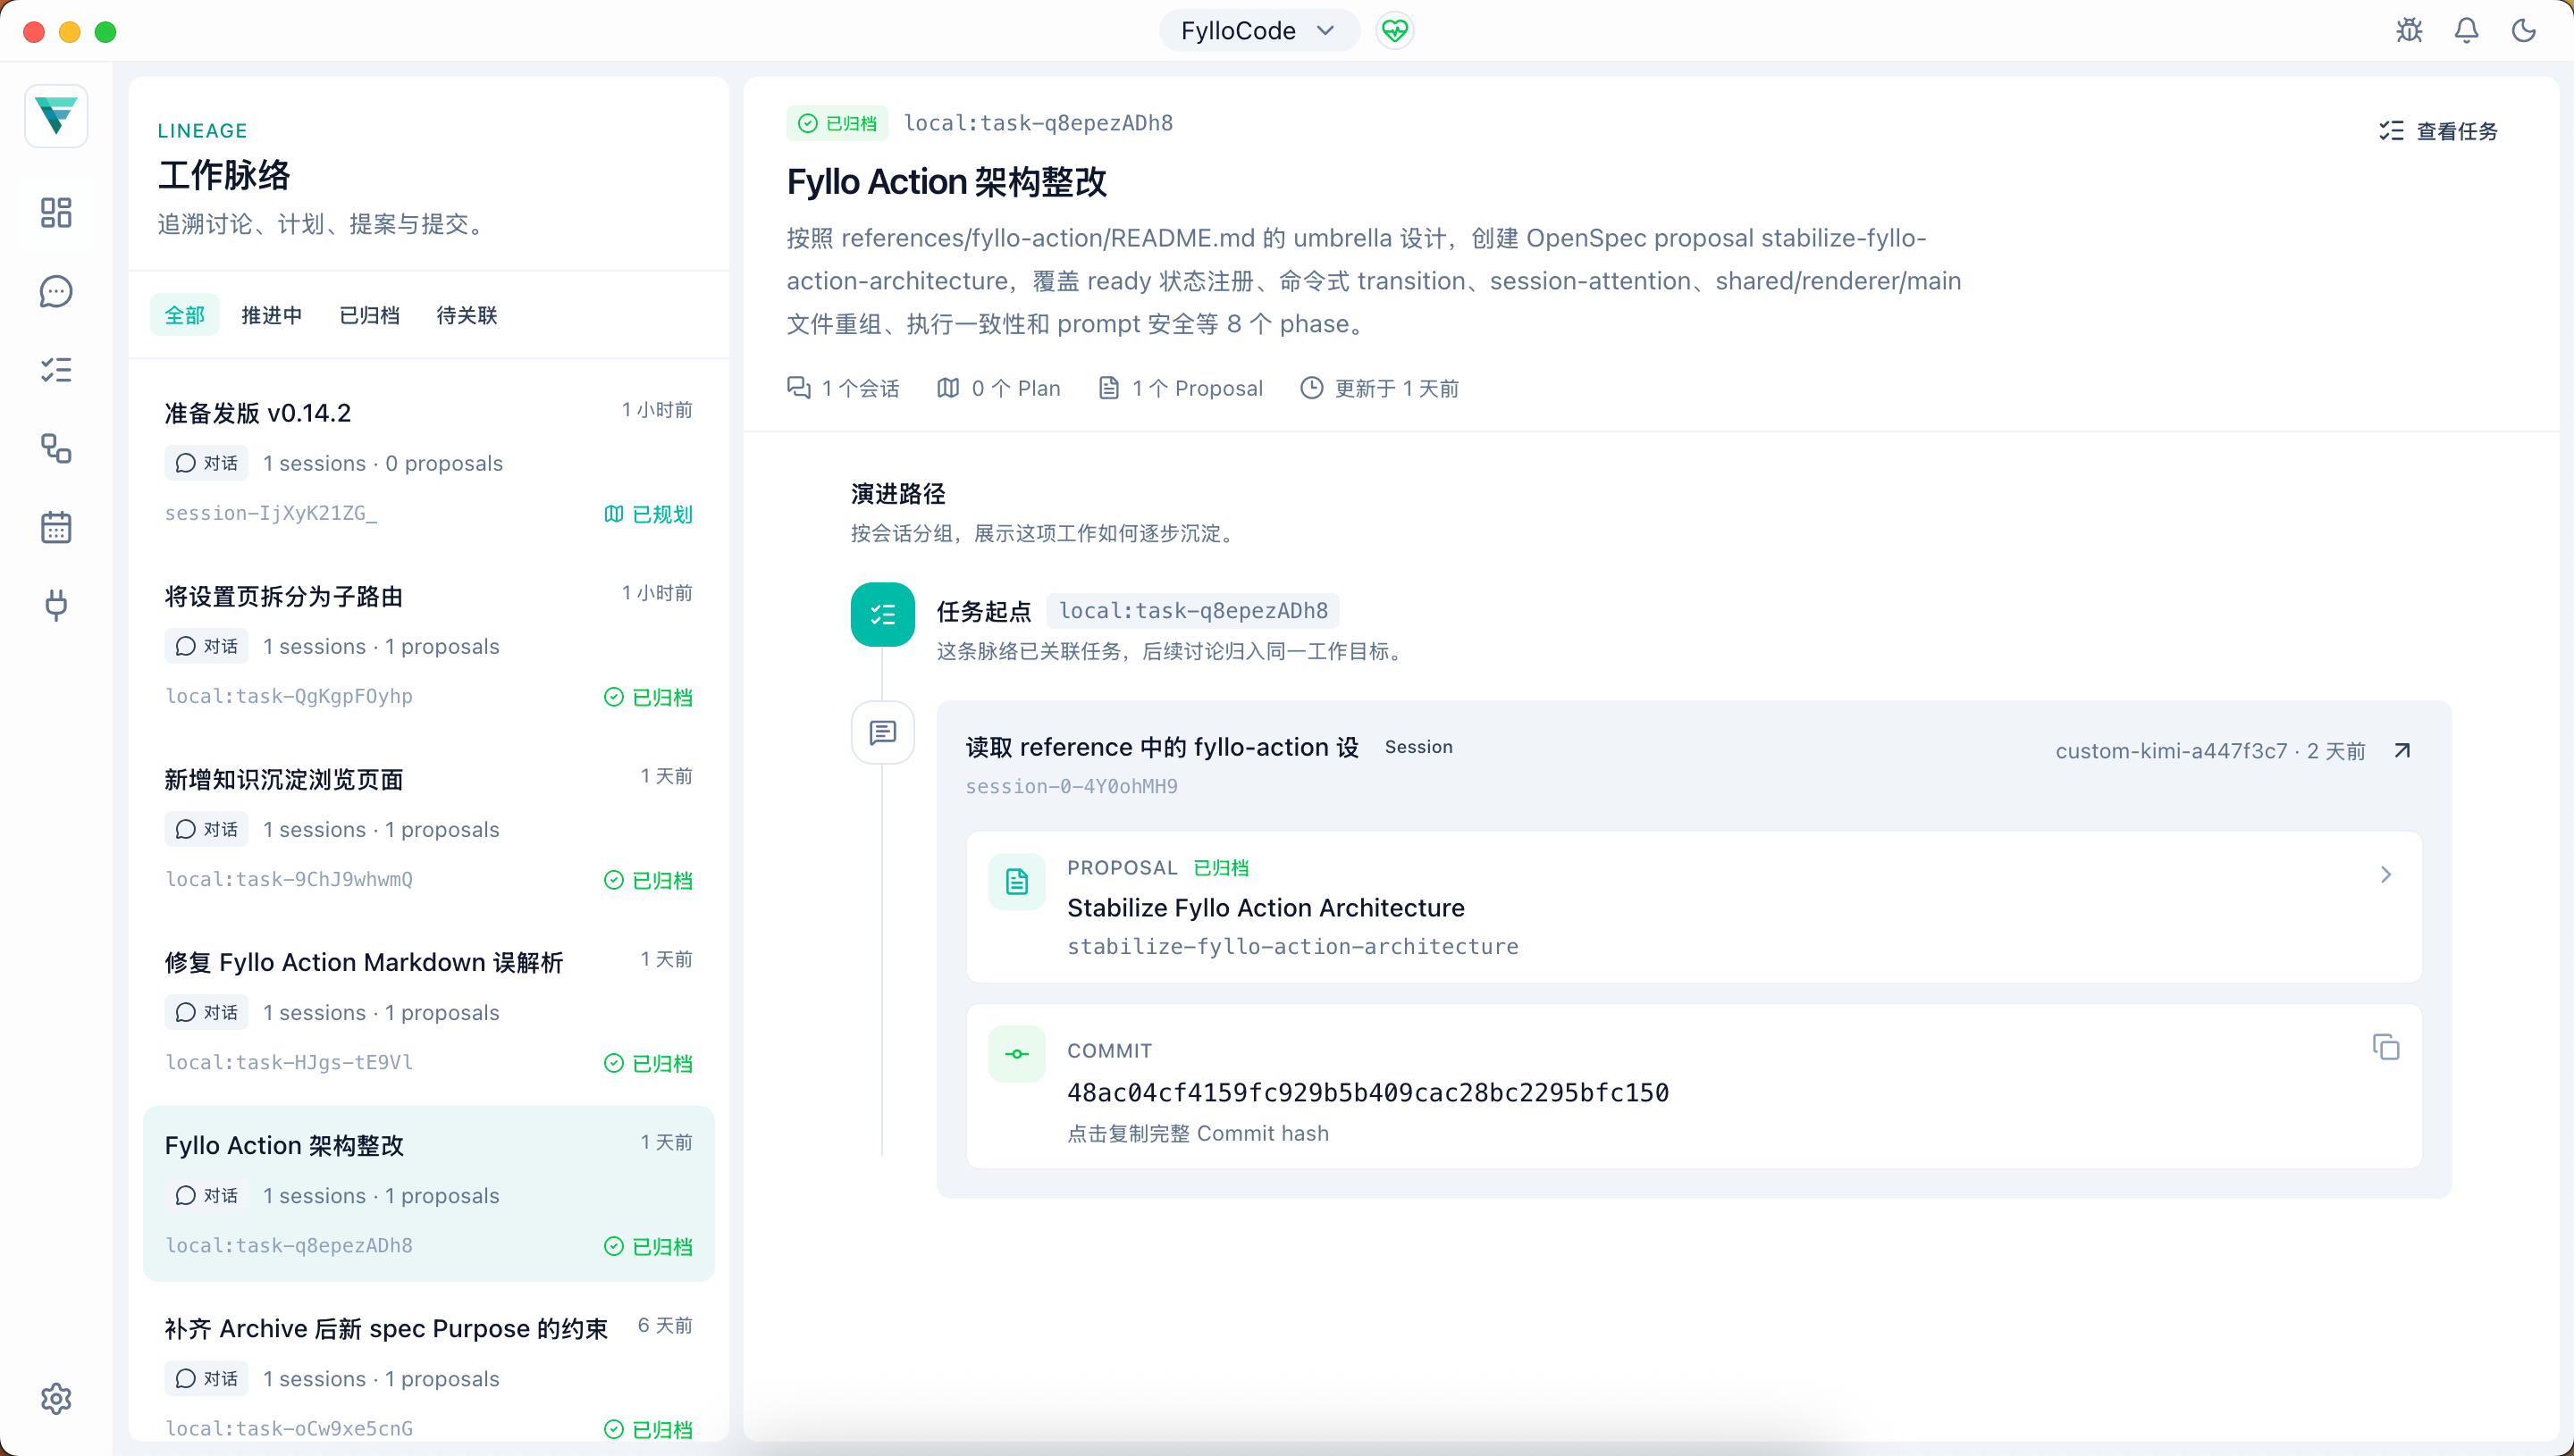This screenshot has width=2574, height=1456.
Task: Open the lineage workflow sidebar icon
Action: [x=56, y=448]
